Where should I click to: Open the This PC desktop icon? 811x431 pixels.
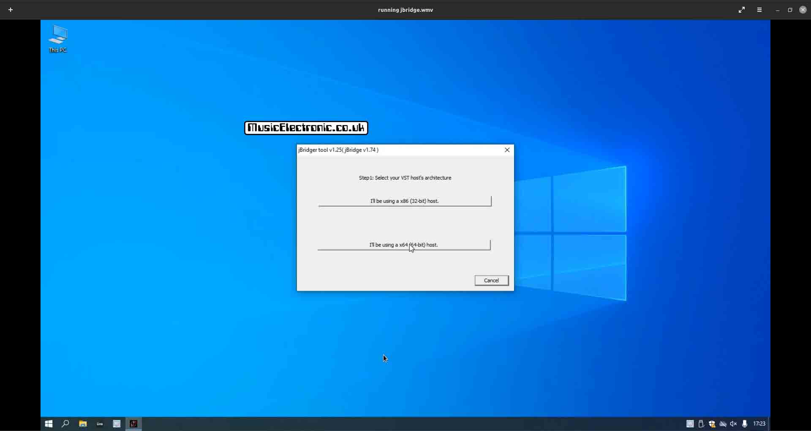click(58, 39)
